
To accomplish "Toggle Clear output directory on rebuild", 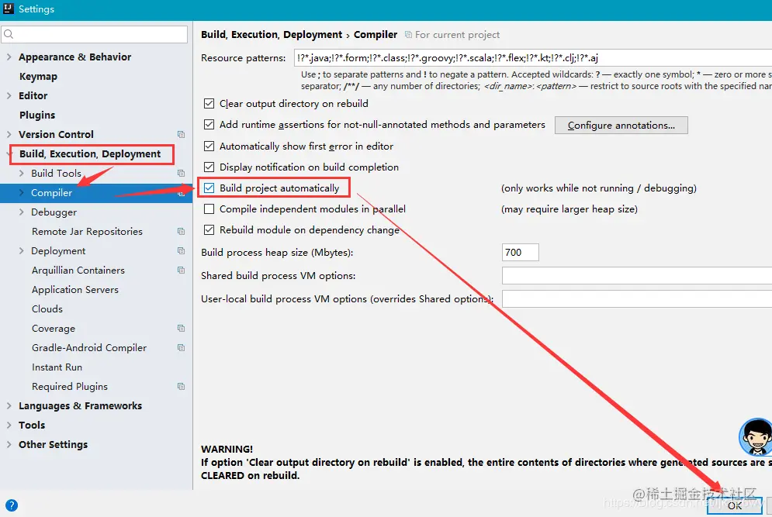I will click(x=209, y=104).
